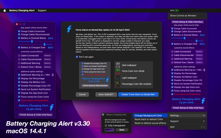
Task: Click lightning icon in dialog preview thumbnail
Action: (107, 80)
